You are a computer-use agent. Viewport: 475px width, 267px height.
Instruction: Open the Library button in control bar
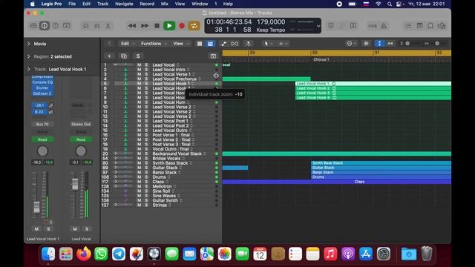pyautogui.click(x=33, y=26)
